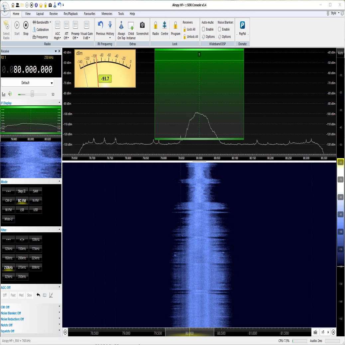This screenshot has width=345, height=345.
Task: Open the Frequency entry tool
Action: click(40, 37)
